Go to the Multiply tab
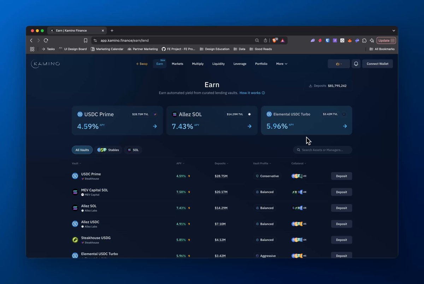 [x=198, y=64]
